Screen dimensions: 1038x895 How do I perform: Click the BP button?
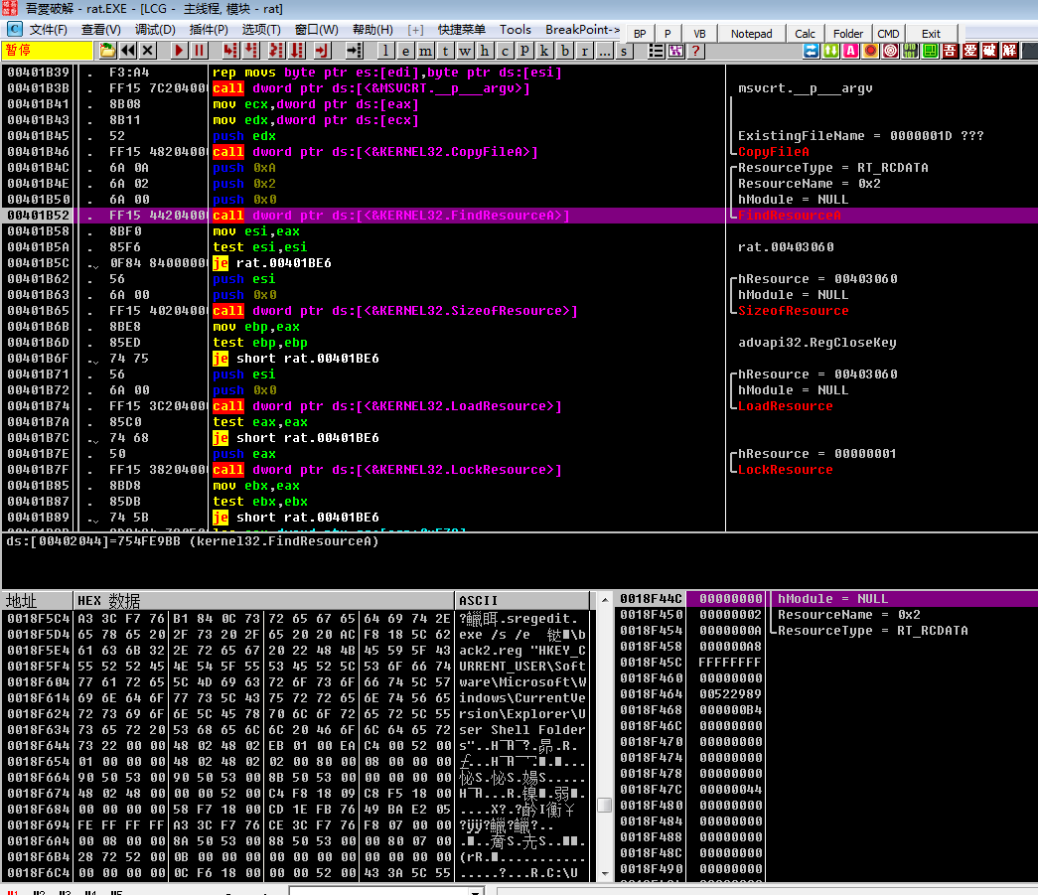(640, 34)
